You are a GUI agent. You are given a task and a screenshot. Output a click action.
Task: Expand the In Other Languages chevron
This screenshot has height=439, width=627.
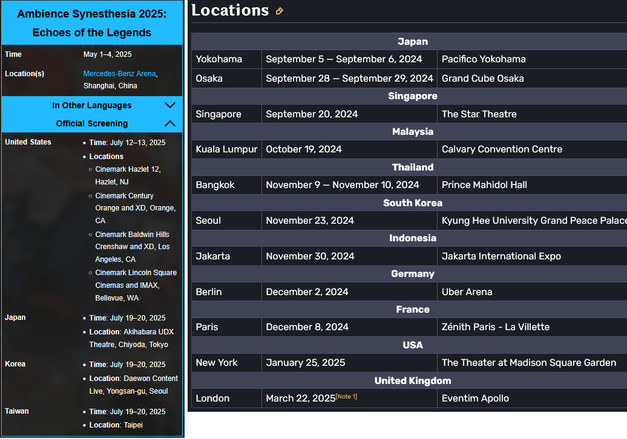coord(170,105)
